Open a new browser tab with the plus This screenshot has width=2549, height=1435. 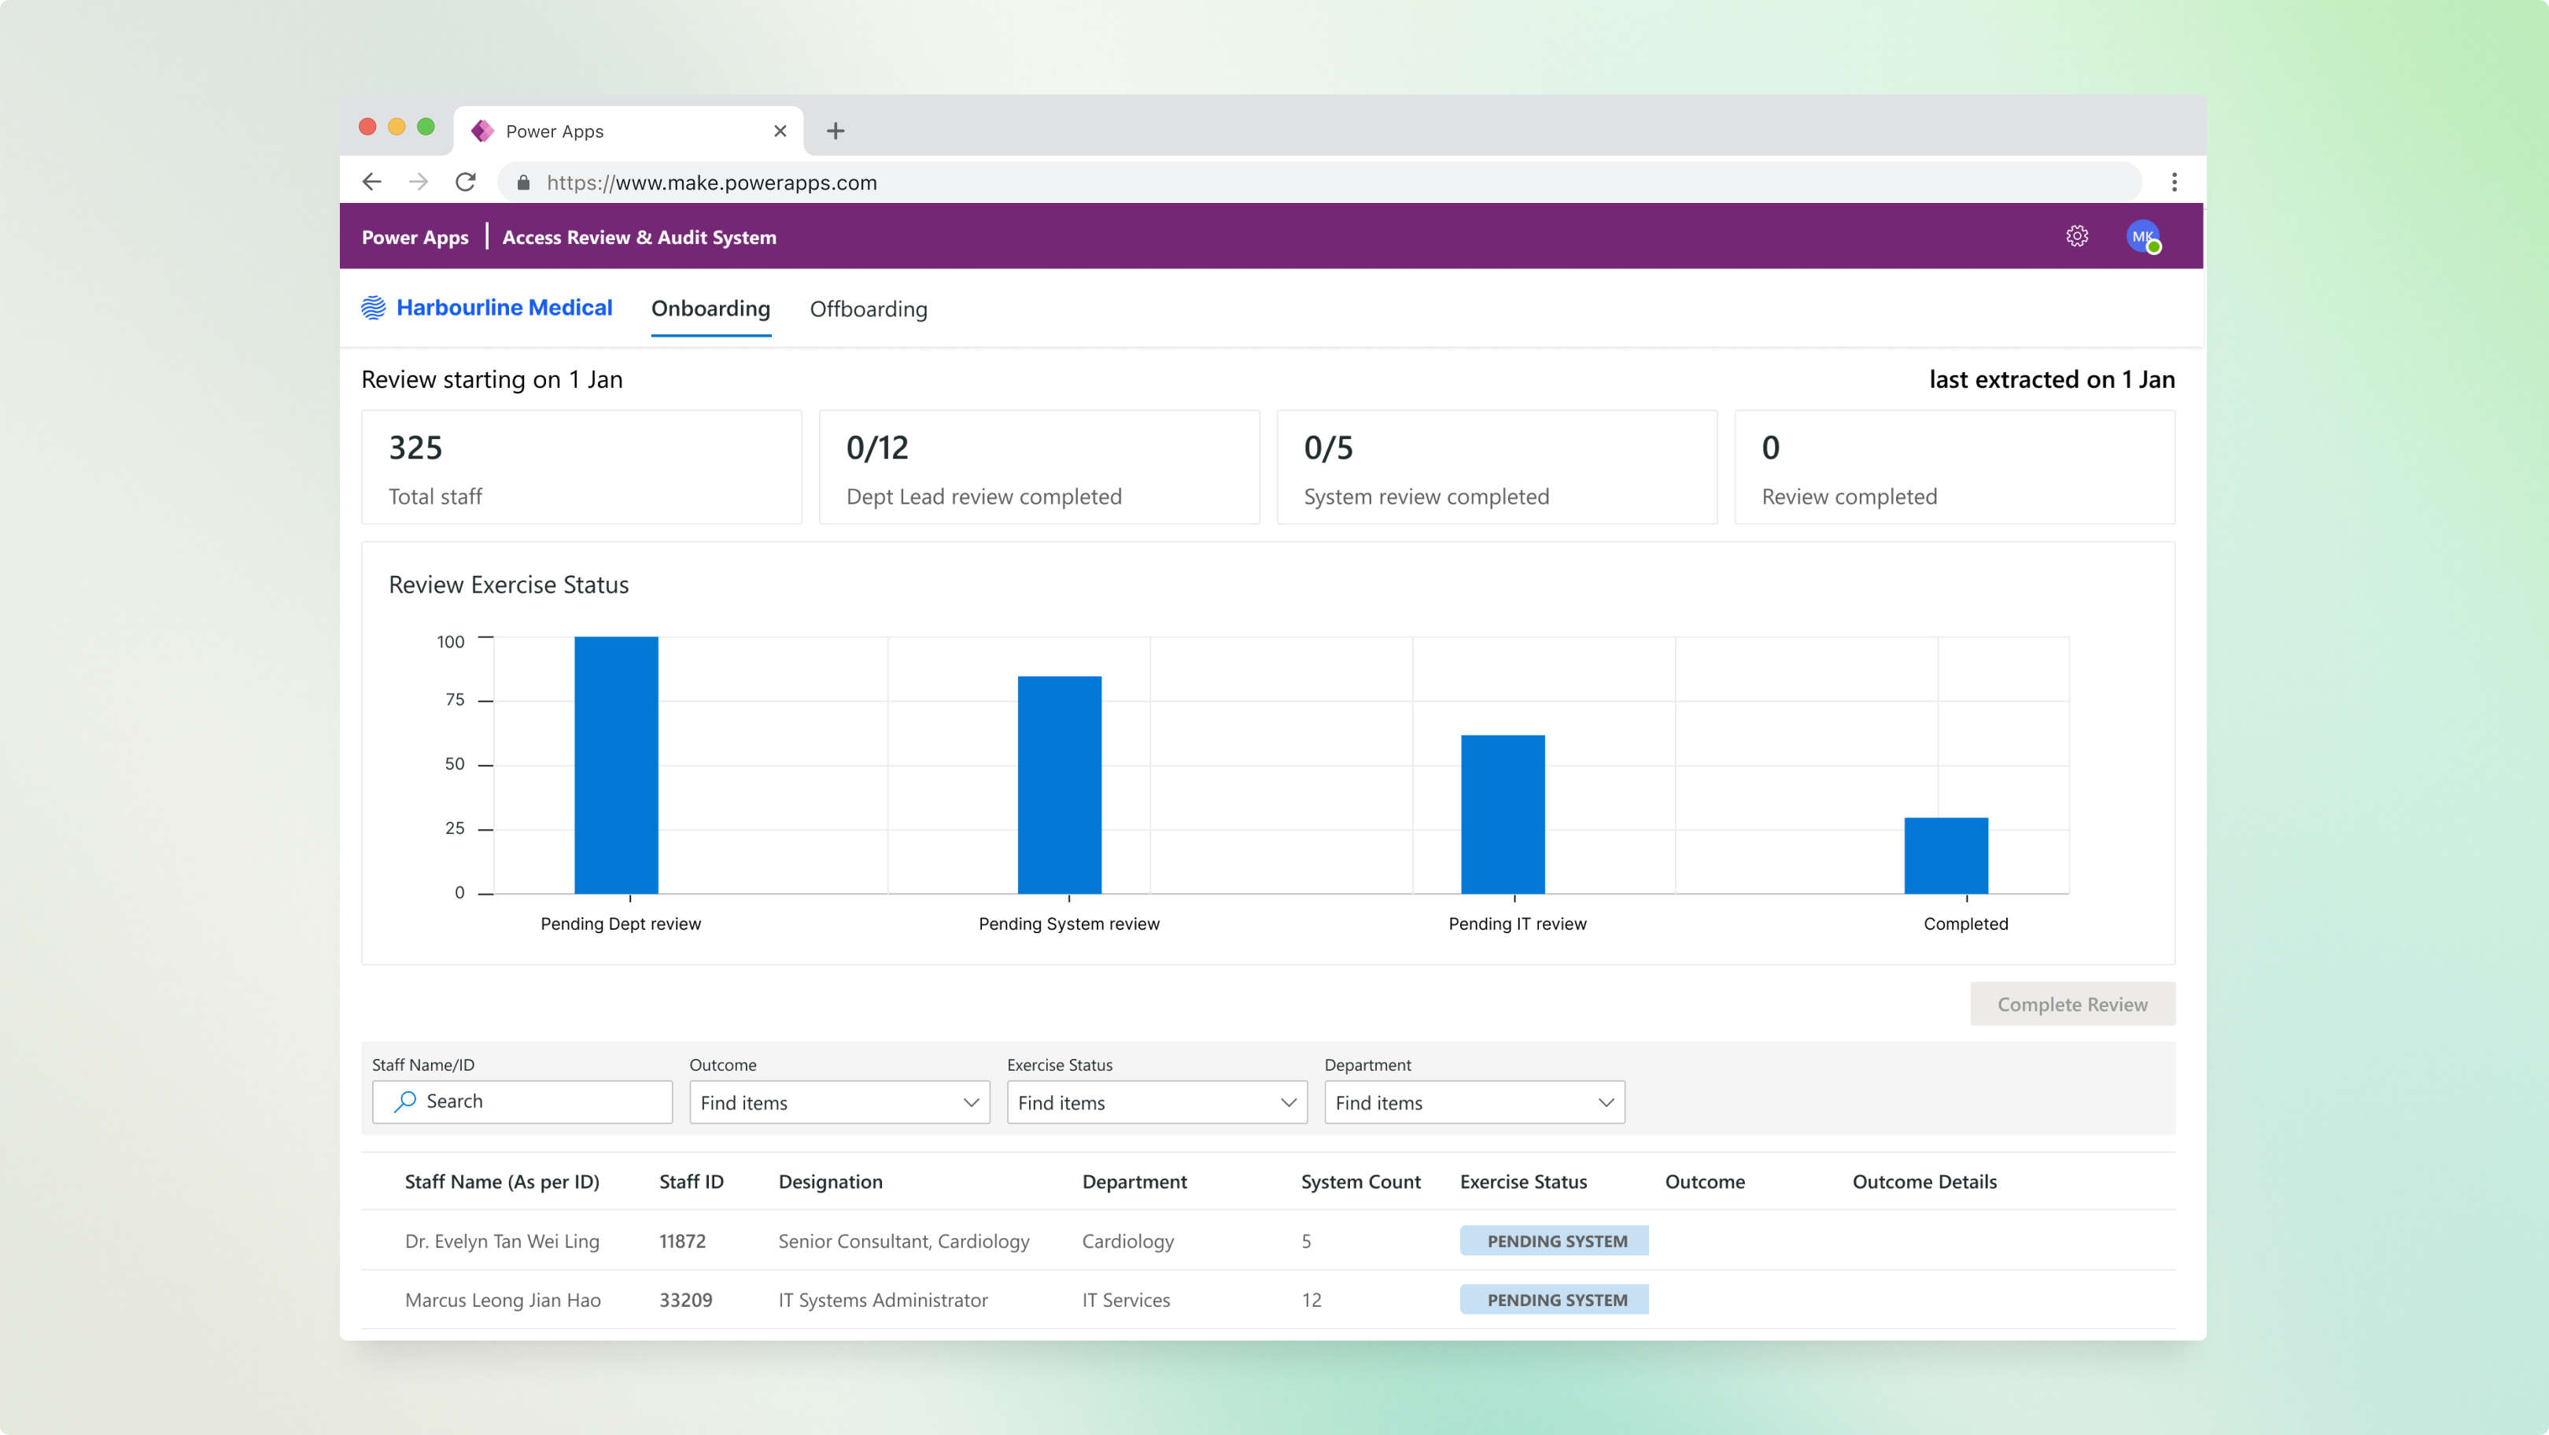836,130
